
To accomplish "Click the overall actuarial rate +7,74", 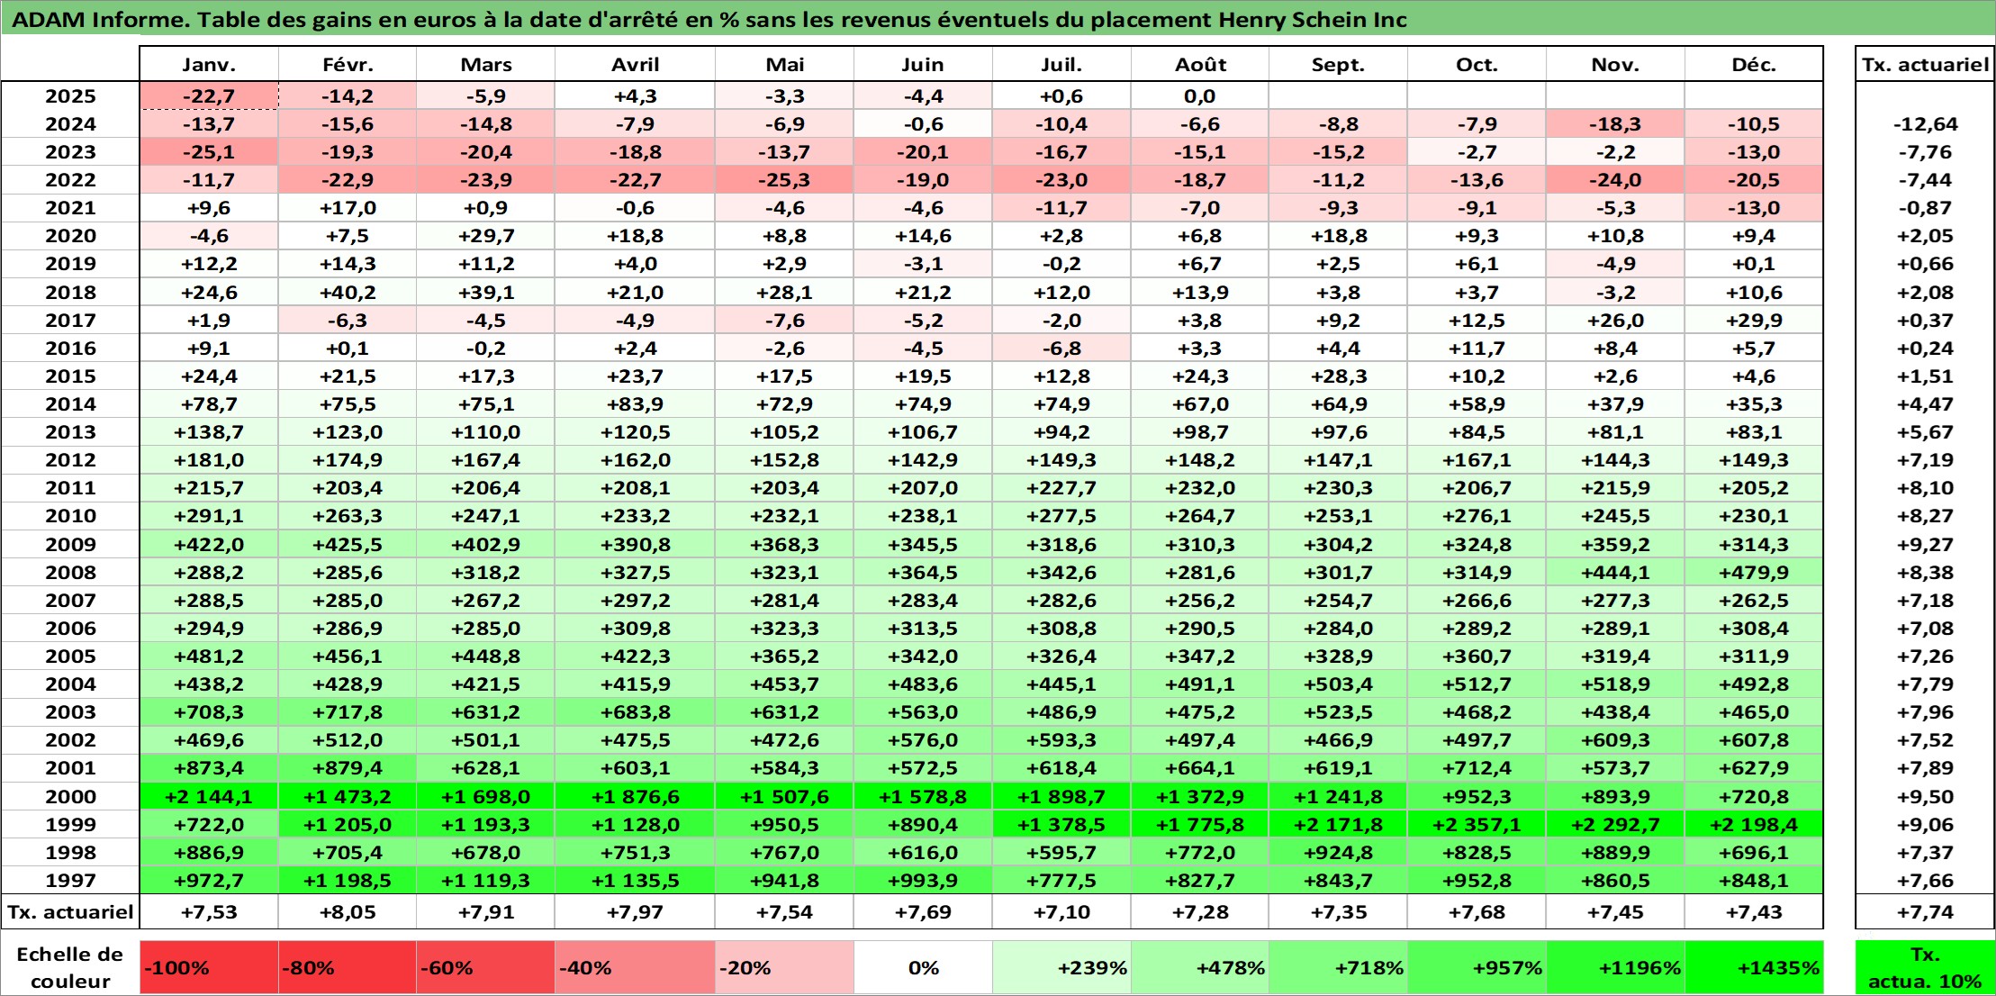I will [x=1925, y=911].
